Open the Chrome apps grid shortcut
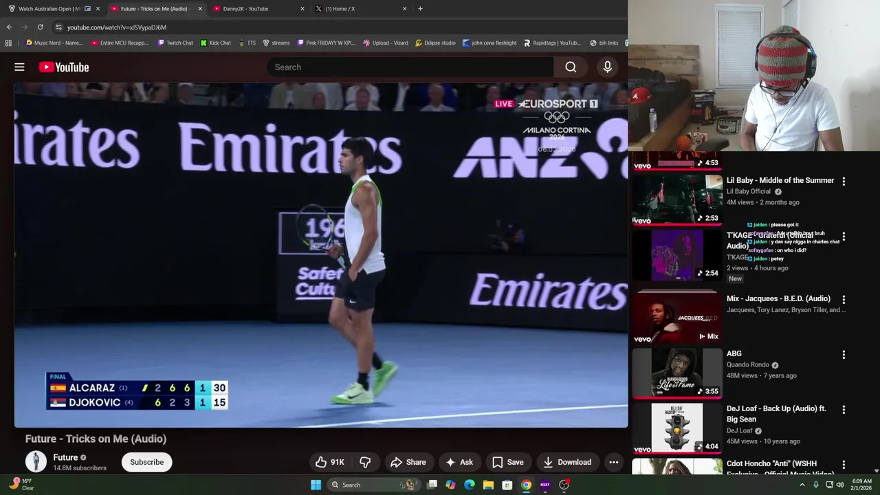Image resolution: width=880 pixels, height=495 pixels. [x=8, y=43]
